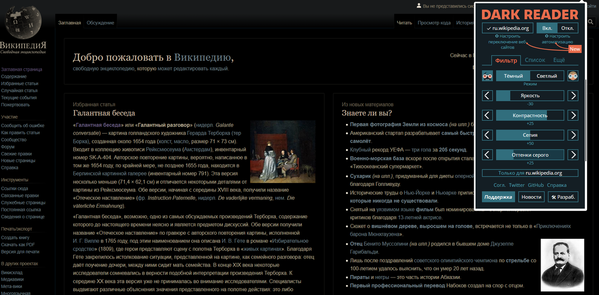Viewport: 599px width, 295px height.
Task: Click the portrait photo of mustached man
Action: (x=562, y=264)
